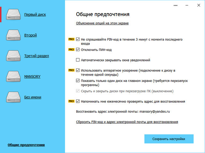The width and height of the screenshot is (205, 153).
Task: Click the Первый диск drive icon
Action: coord(13,14)
